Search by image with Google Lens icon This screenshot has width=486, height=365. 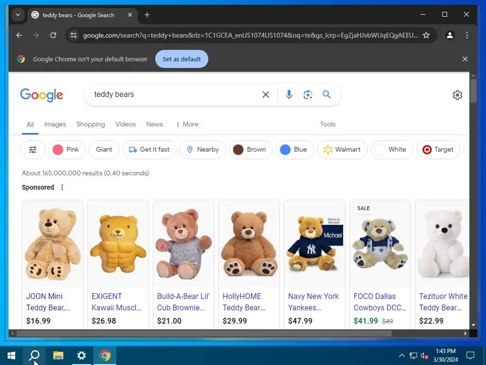click(x=308, y=95)
